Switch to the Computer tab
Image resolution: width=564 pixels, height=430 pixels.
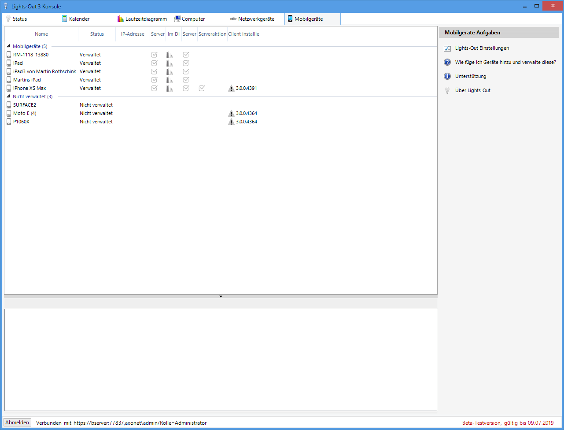tap(189, 19)
